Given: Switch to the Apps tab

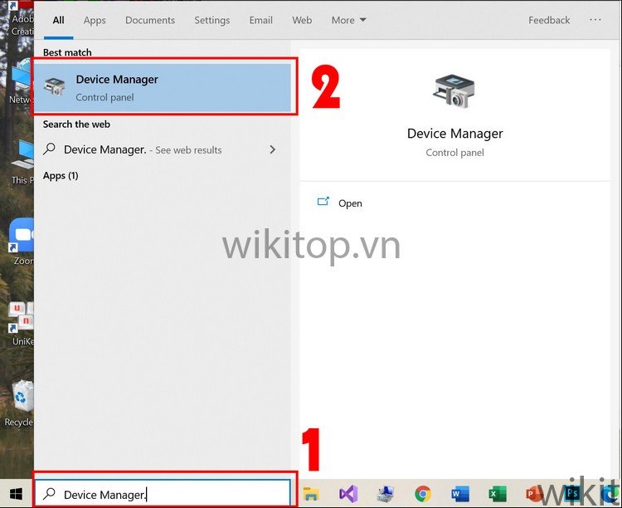Looking at the screenshot, I should [x=95, y=20].
